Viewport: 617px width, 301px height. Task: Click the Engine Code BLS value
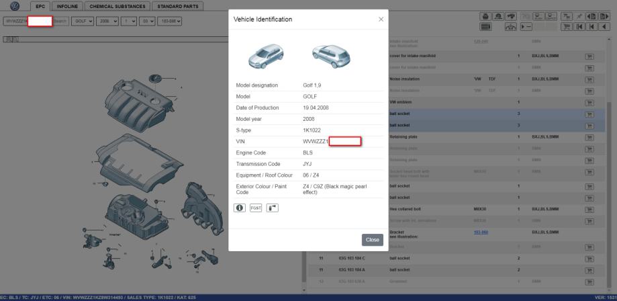[308, 153]
